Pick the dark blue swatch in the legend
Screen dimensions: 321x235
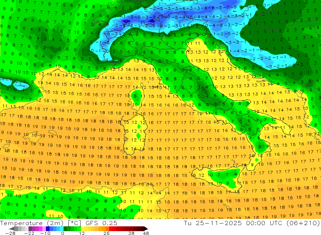[x=48, y=229]
